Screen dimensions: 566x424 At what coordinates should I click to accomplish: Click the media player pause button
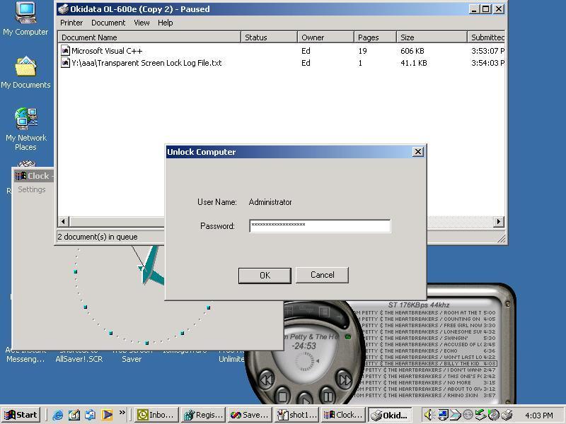(x=328, y=397)
